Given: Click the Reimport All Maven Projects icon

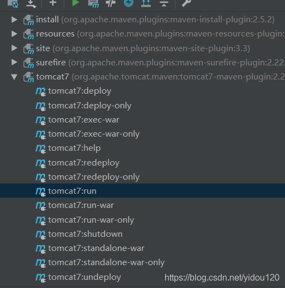Looking at the screenshot, I should [13, 3].
